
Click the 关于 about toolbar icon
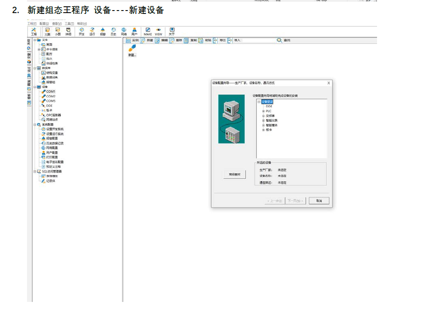coord(172,32)
